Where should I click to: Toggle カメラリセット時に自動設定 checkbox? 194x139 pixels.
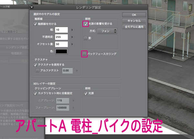click(35, 93)
